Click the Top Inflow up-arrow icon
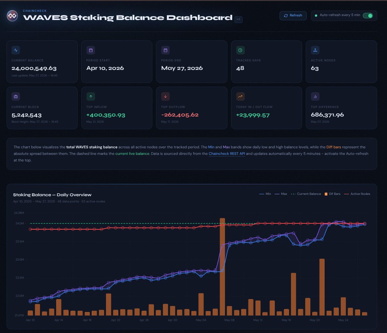 (90, 96)
